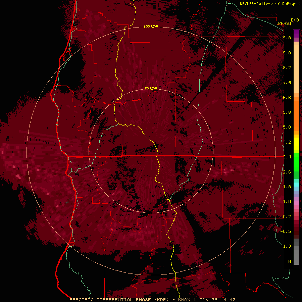Image resolution: width=302 pixels, height=302 pixels.
Task: Click the 100 NMI range ring label
Action: (151, 27)
